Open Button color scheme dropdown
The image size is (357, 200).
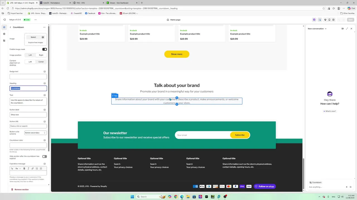tap(35, 133)
